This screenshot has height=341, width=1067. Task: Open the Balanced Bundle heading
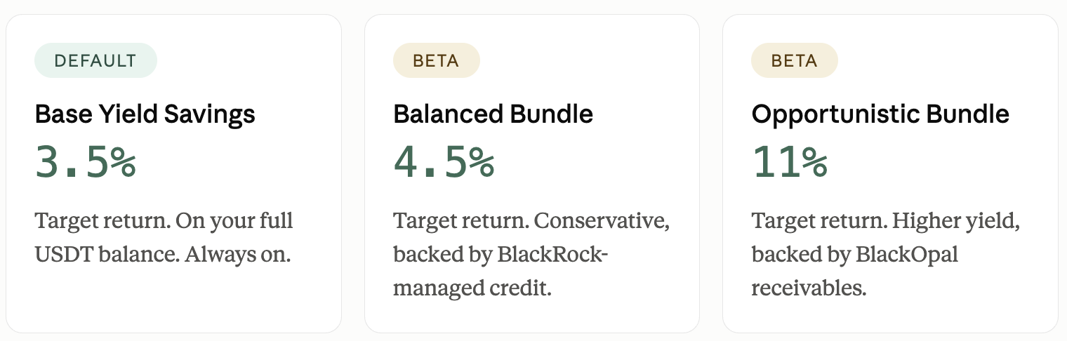493,114
